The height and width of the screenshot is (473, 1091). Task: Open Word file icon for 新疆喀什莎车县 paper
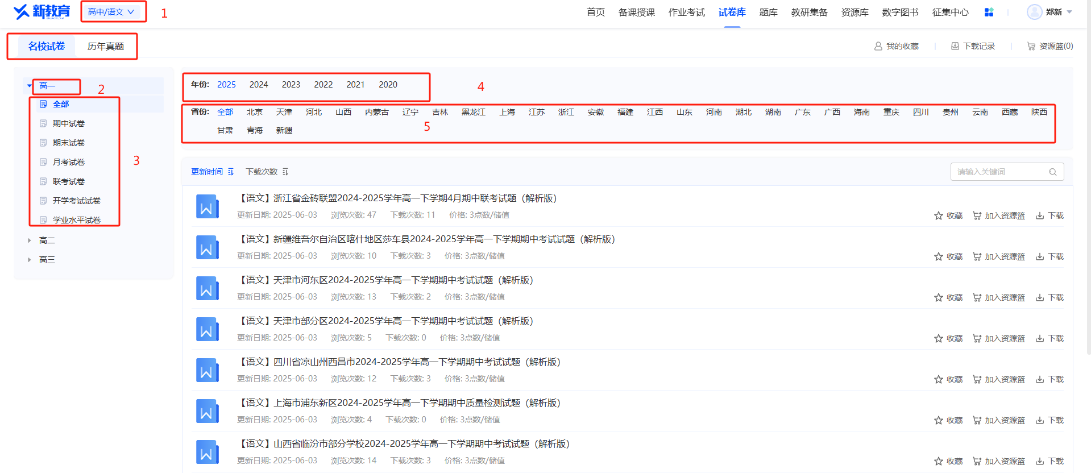tap(207, 247)
